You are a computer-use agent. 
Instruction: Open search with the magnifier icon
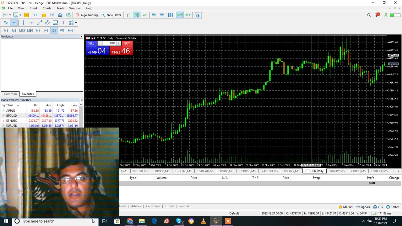tap(369, 15)
